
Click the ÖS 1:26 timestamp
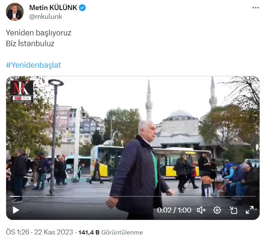pos(18,232)
